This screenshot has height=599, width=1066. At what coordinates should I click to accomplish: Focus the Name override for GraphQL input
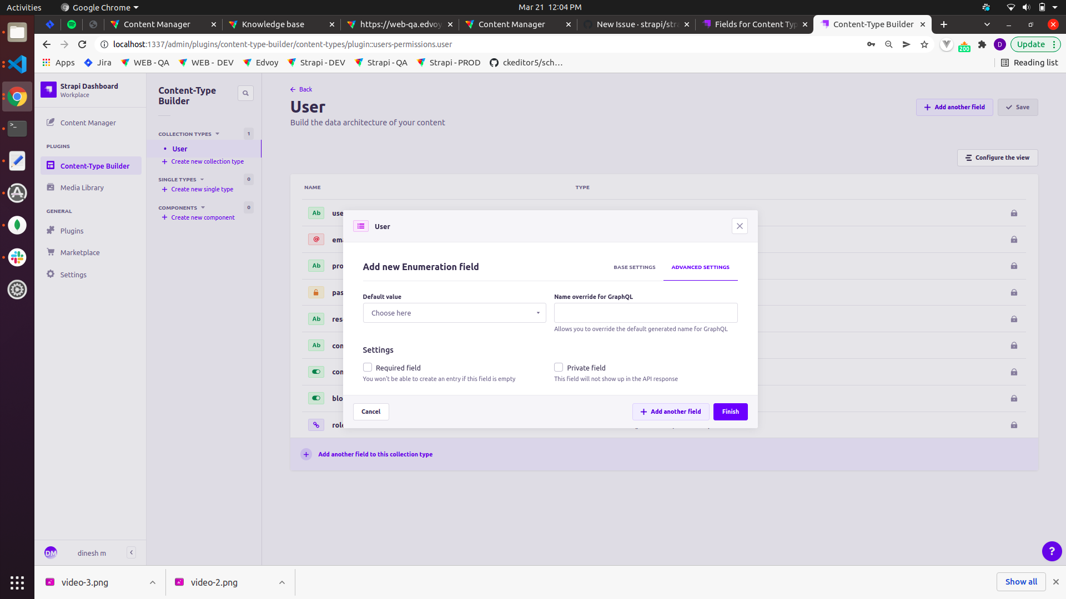click(645, 313)
